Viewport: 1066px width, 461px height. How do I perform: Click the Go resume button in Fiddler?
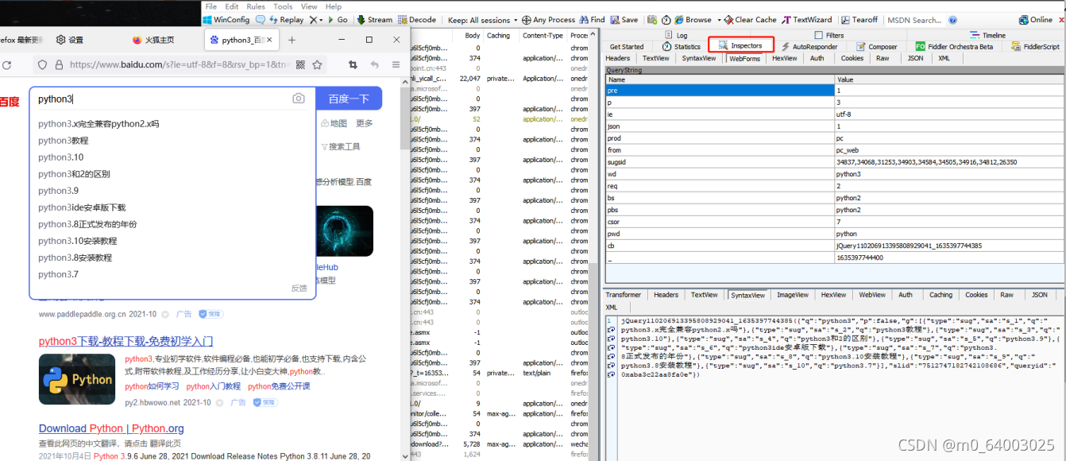coord(338,20)
